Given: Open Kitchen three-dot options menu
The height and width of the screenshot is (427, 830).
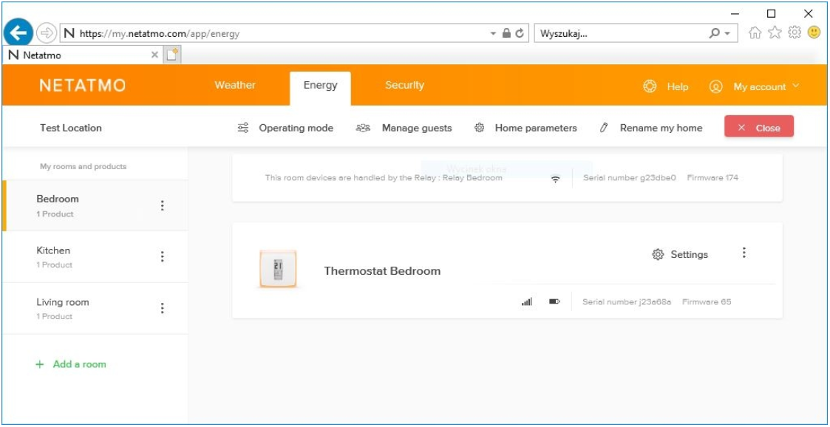Looking at the screenshot, I should (x=163, y=256).
